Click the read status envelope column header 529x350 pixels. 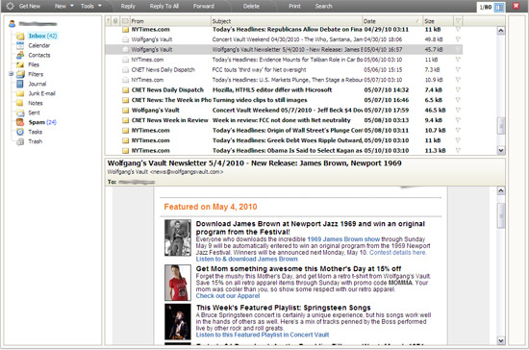pyautogui.click(x=125, y=21)
